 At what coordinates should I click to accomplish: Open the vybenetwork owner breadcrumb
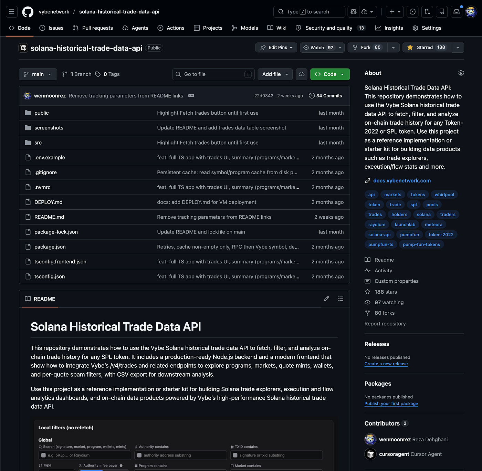(54, 12)
